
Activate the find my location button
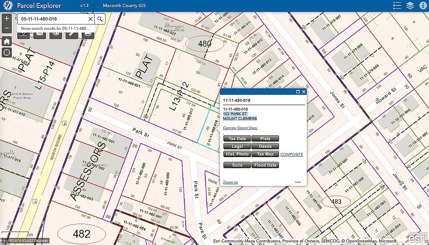tap(6, 52)
